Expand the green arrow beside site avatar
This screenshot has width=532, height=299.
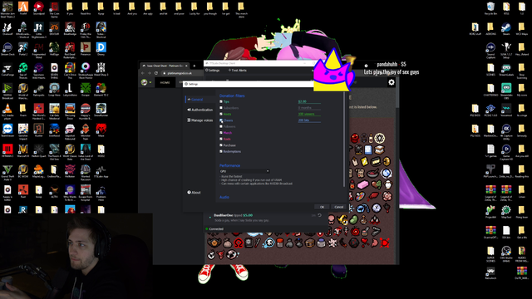150,82
